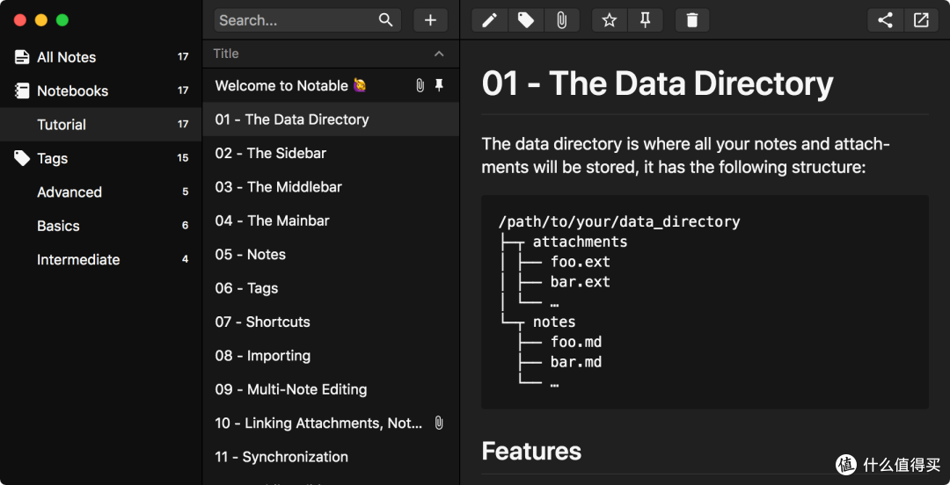The height and width of the screenshot is (485, 950).
Task: Toggle sort direction chevron in Title header
Action: pos(439,54)
